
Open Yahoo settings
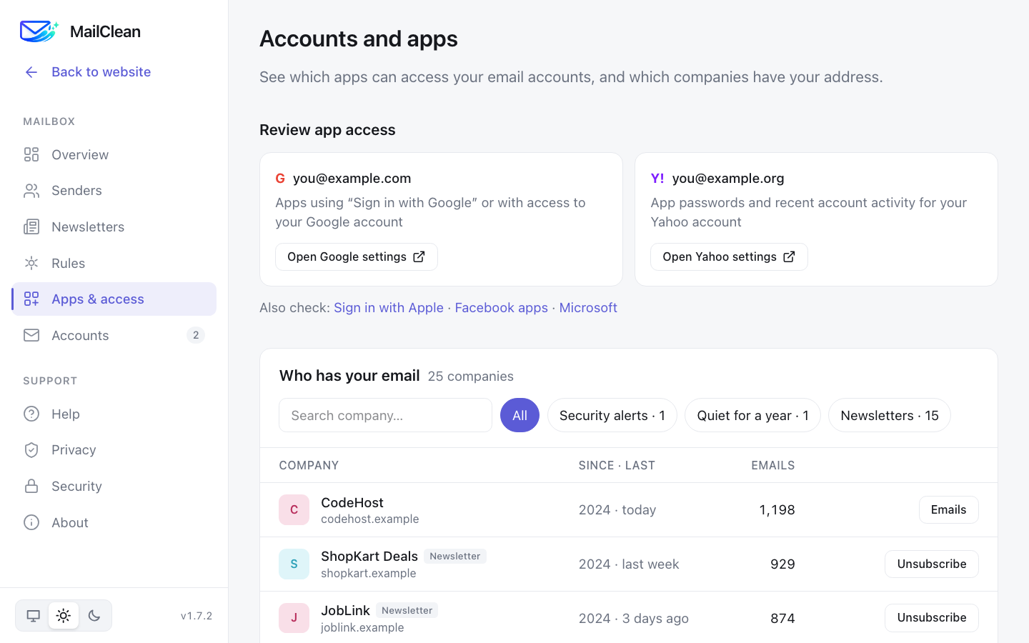click(x=729, y=257)
